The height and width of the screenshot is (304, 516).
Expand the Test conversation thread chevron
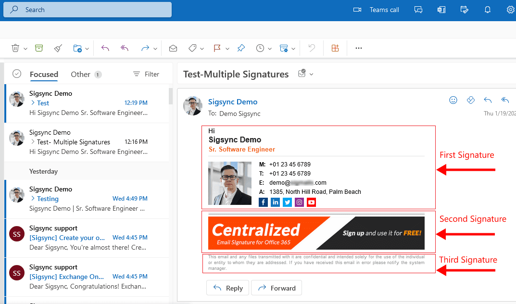[33, 103]
